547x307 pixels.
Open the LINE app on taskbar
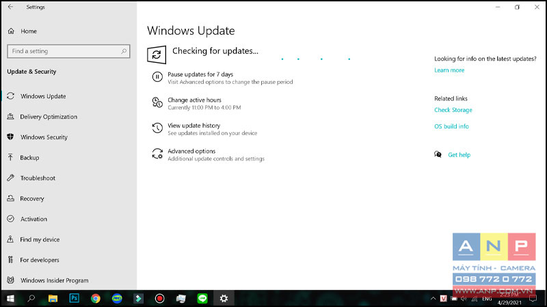tap(202, 298)
